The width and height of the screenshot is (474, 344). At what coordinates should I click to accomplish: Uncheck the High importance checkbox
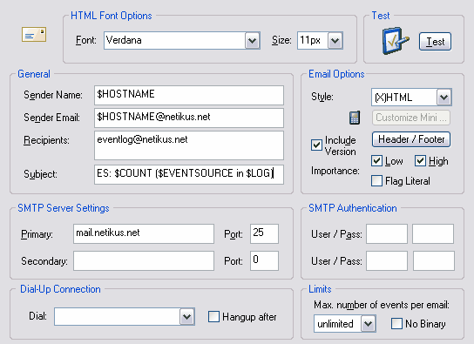click(420, 160)
